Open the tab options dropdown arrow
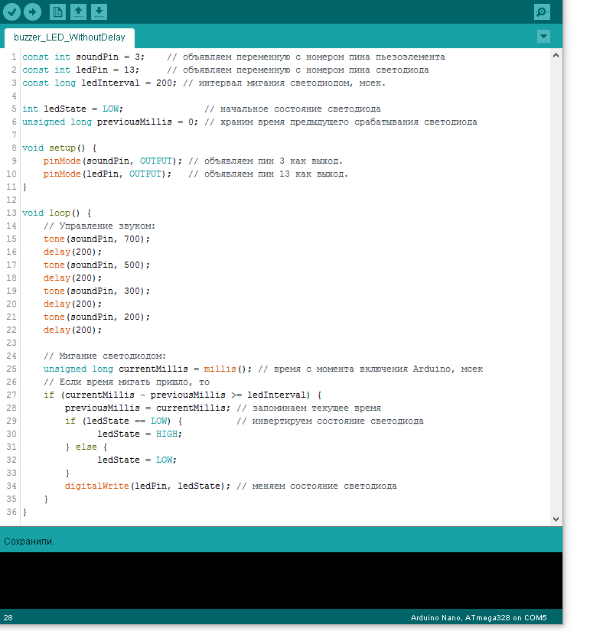This screenshot has width=590, height=631. click(543, 37)
